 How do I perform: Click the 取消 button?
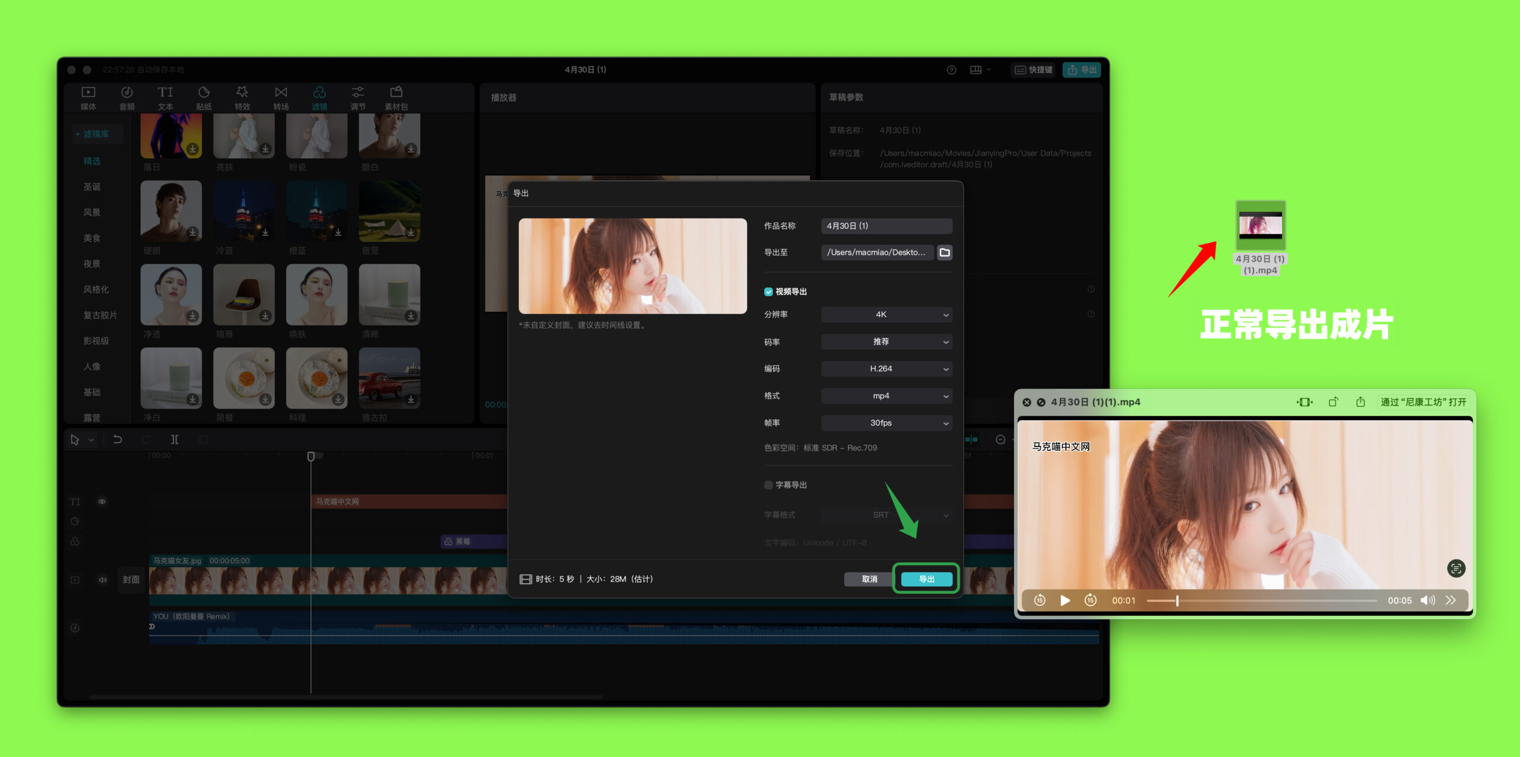(x=869, y=579)
